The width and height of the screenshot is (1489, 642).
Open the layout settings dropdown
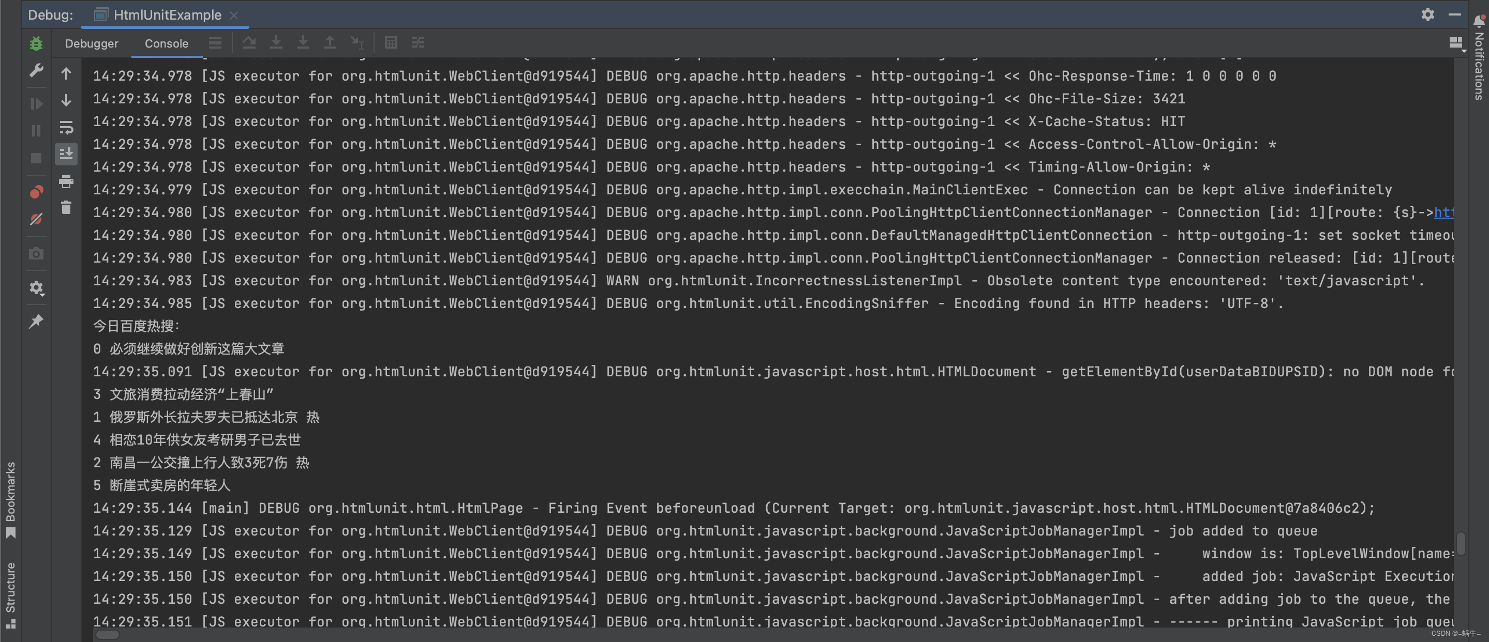(x=1457, y=44)
